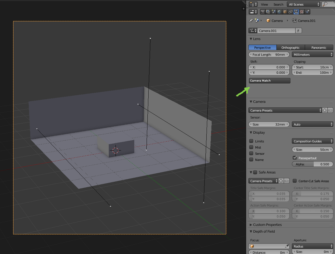This screenshot has height=254, width=335.
Task: Enable the Sensor display checkbox
Action: (251, 153)
